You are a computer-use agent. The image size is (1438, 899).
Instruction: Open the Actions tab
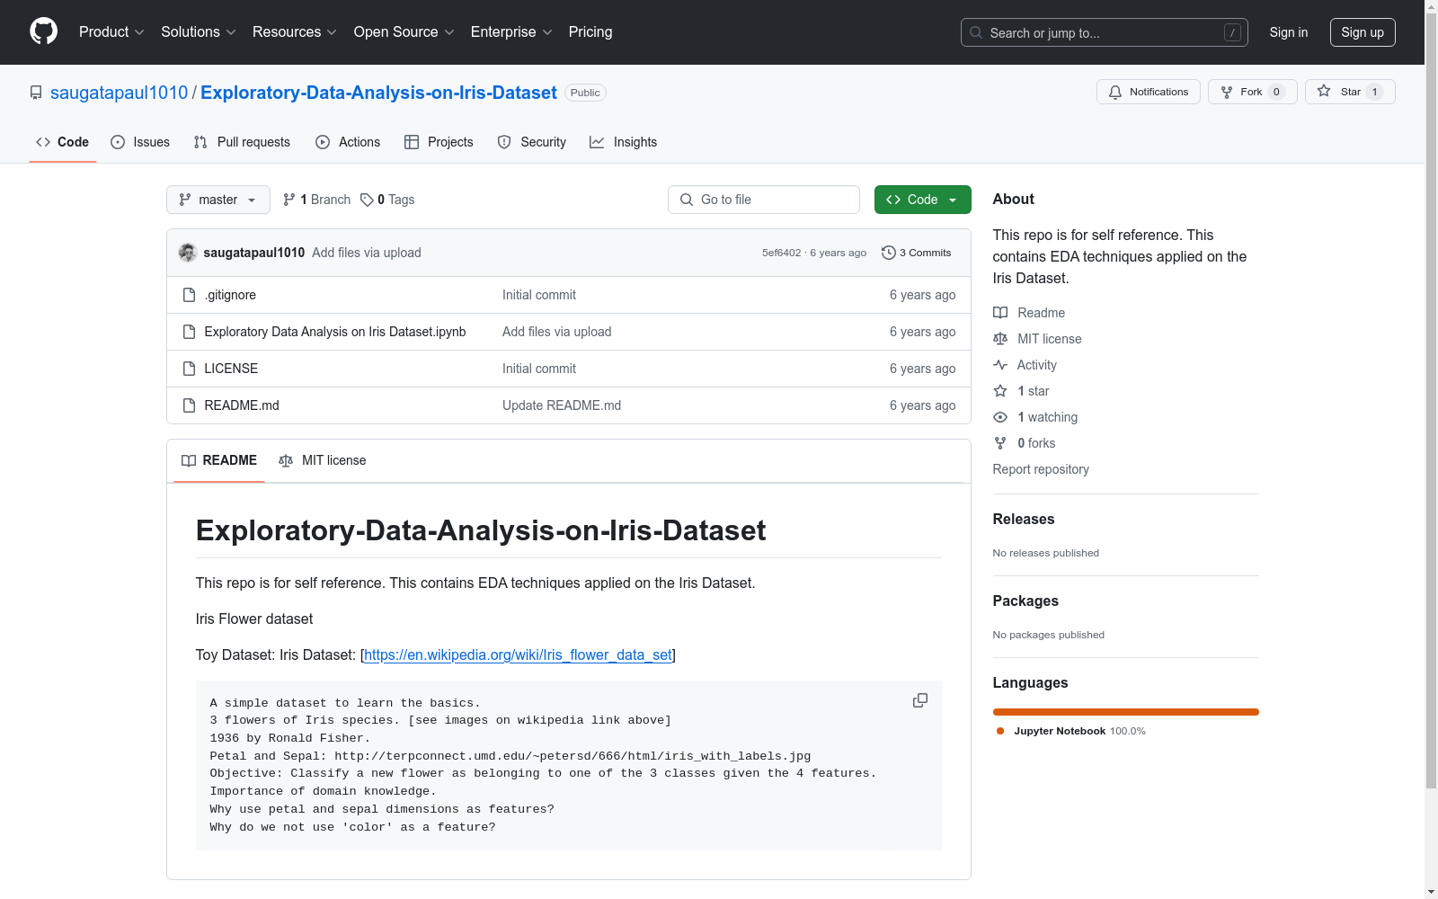click(x=348, y=142)
